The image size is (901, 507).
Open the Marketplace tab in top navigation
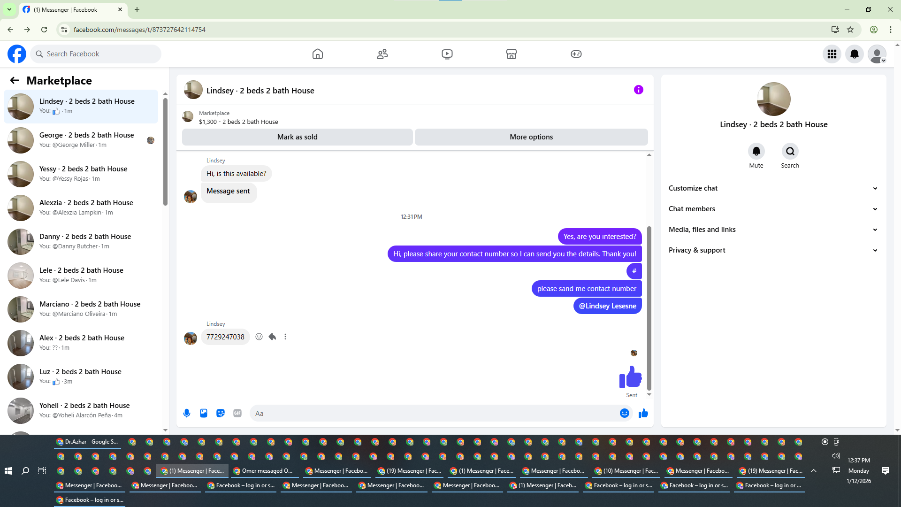tap(512, 54)
